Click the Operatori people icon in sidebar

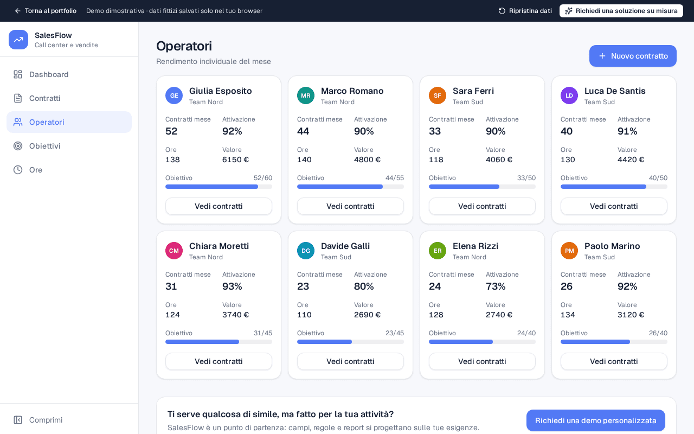coord(18,122)
